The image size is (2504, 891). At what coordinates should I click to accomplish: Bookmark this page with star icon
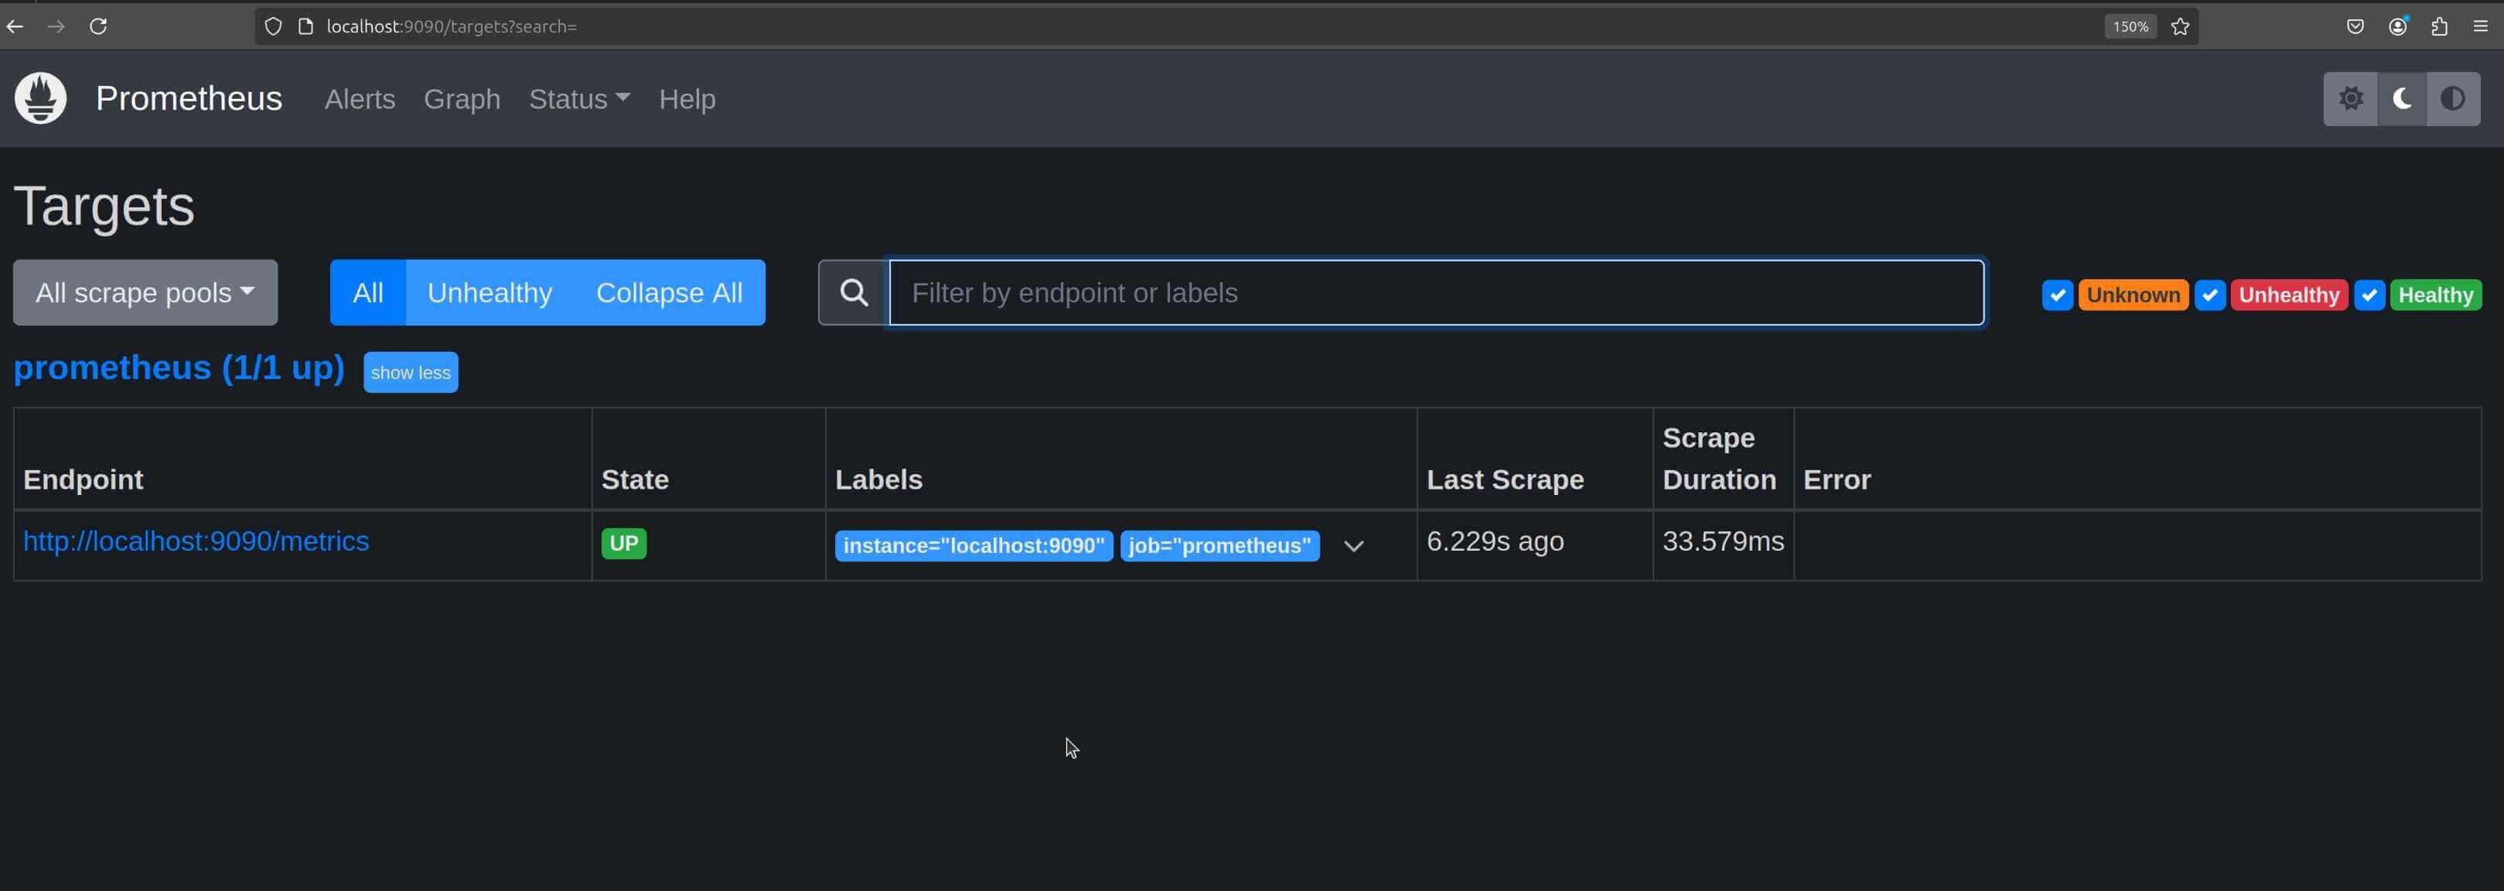pyautogui.click(x=2180, y=26)
